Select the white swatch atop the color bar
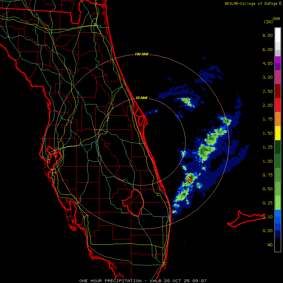The width and height of the screenshot is (283, 283). [x=278, y=35]
